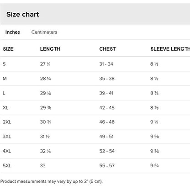Click the 35 - 38 chest value
The image size is (190, 190).
107,79
